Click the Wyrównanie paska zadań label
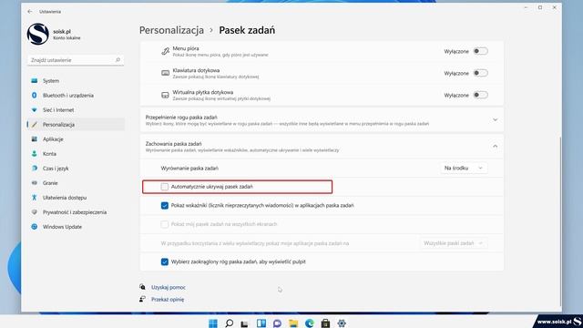Viewport: 583px width, 328px height. 189,168
